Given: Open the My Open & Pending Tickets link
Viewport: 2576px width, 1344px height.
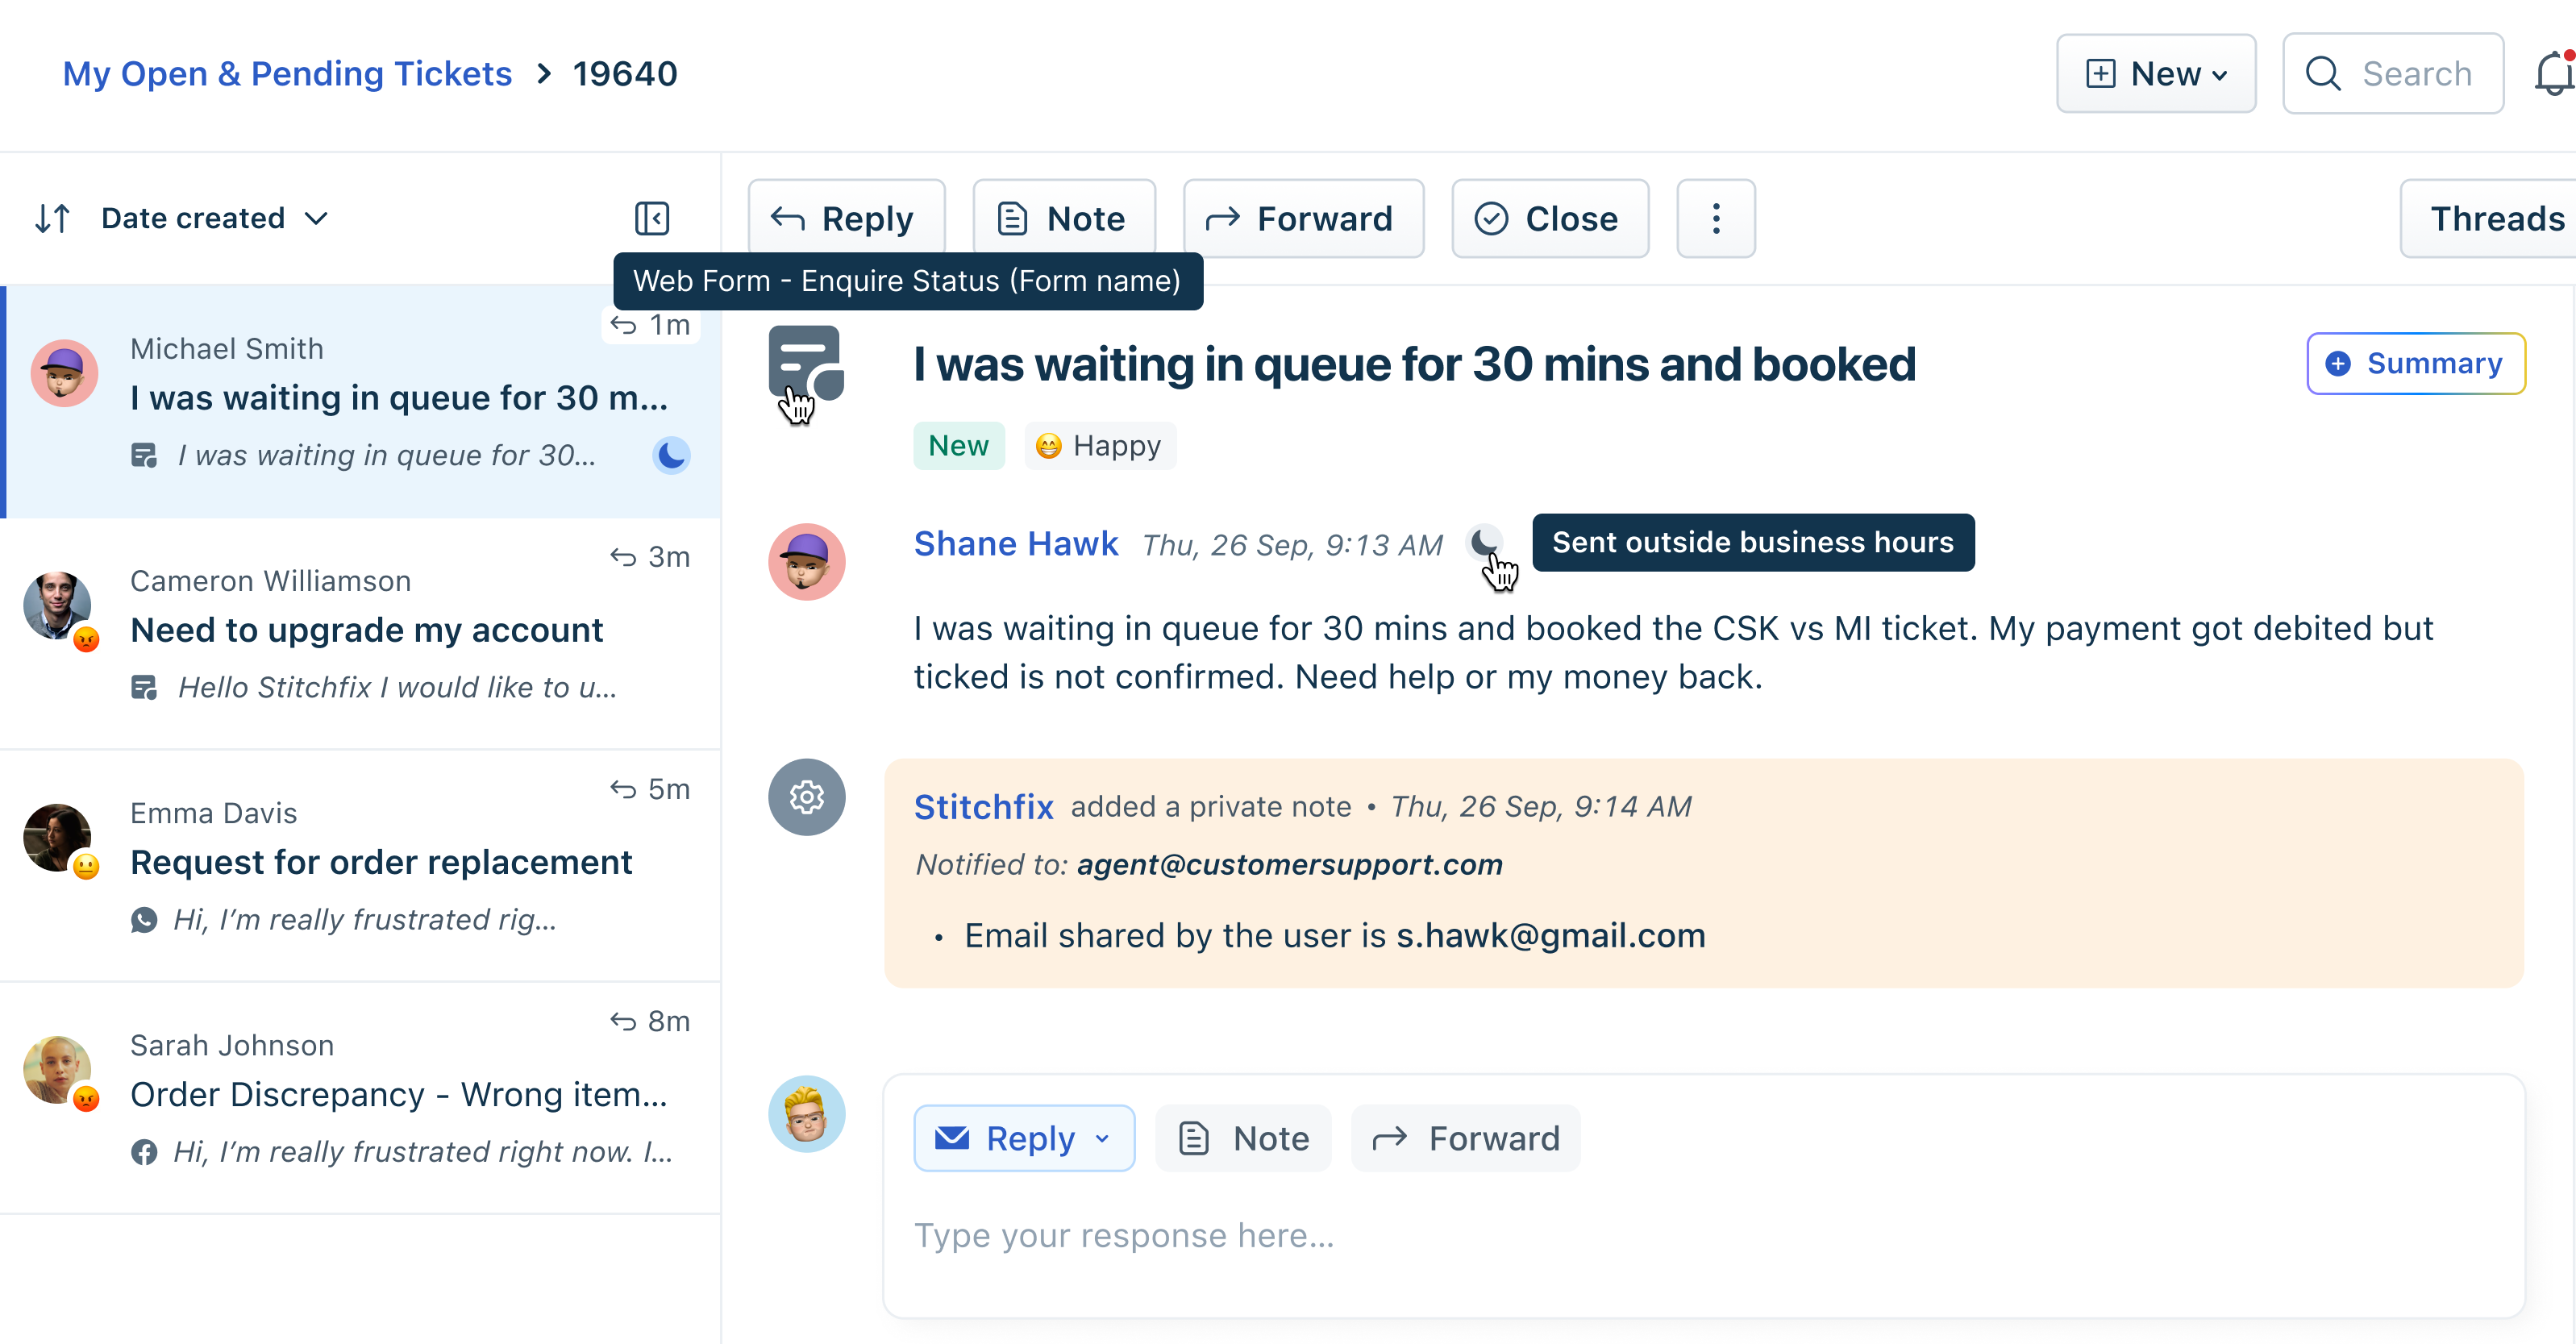Looking at the screenshot, I should [287, 74].
